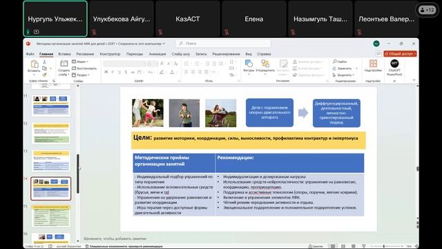This screenshot has width=442, height=249.
Task: Toggle Strikethrough formatting
Action: pos(133,72)
